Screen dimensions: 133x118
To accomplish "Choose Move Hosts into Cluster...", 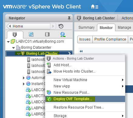I will [85, 71].
